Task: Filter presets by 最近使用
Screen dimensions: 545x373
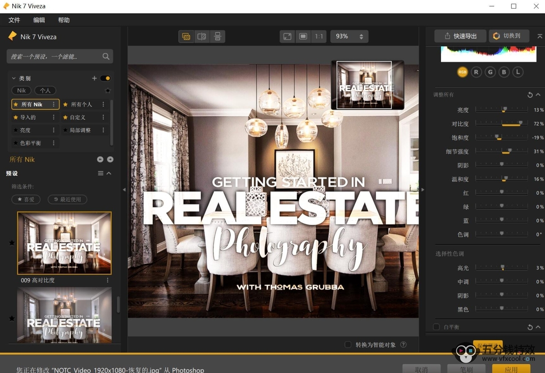Action: pyautogui.click(x=67, y=199)
